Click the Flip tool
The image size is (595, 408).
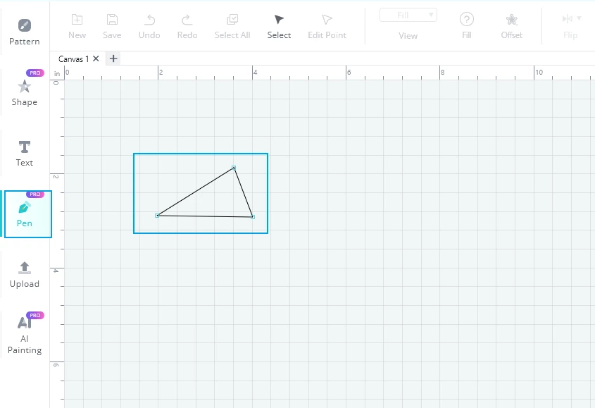(x=570, y=27)
